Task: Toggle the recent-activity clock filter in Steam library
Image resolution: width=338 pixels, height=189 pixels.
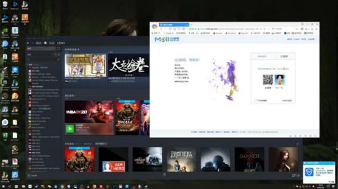Action: (55, 55)
